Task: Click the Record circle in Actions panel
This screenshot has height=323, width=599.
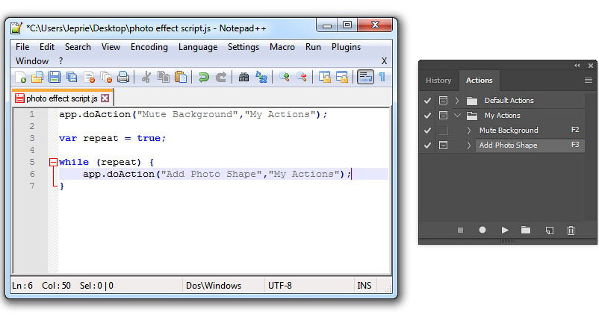Action: pyautogui.click(x=482, y=230)
